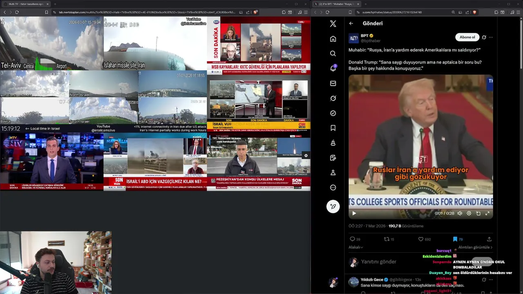
Task: Go back using the Gönderi back arrow
Action: tap(351, 23)
